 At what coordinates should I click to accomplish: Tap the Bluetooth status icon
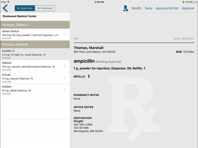pyautogui.click(x=183, y=2)
